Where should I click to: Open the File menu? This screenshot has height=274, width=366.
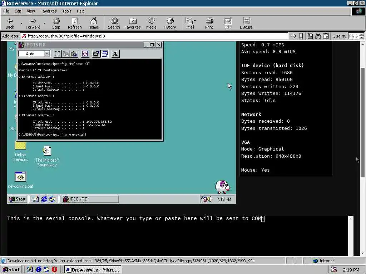click(x=6, y=11)
